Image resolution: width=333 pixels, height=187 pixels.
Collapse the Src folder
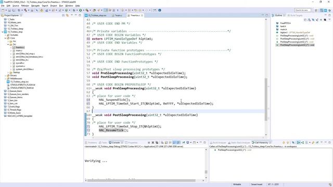tap(8, 44)
